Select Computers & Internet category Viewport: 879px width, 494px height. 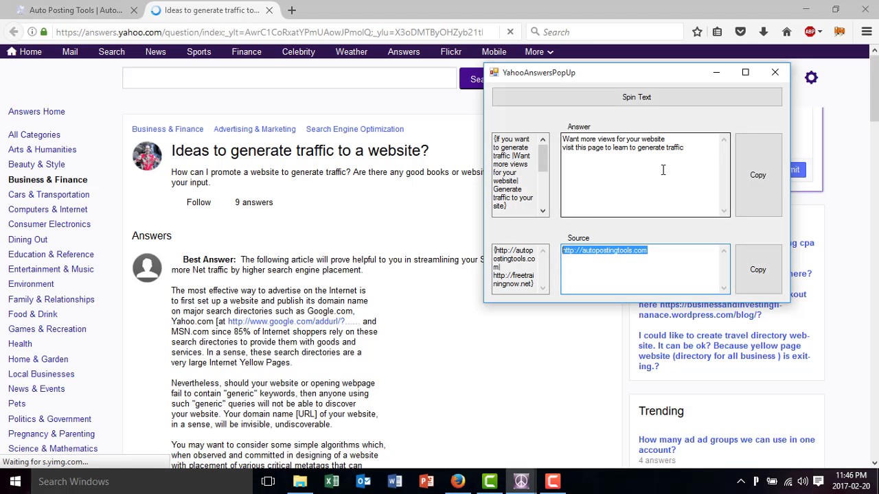[x=48, y=209]
